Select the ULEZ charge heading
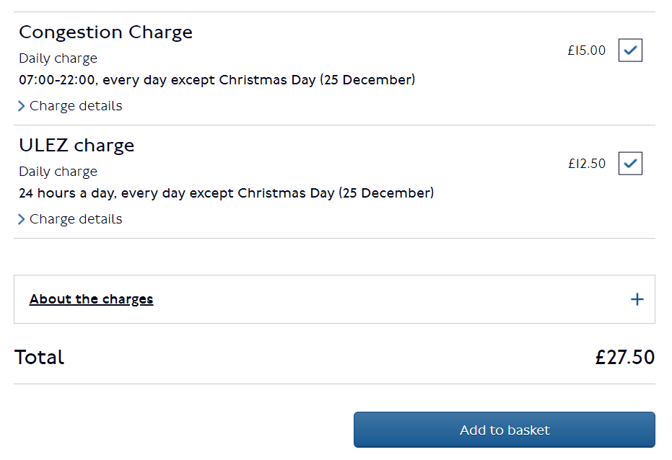 point(77,146)
